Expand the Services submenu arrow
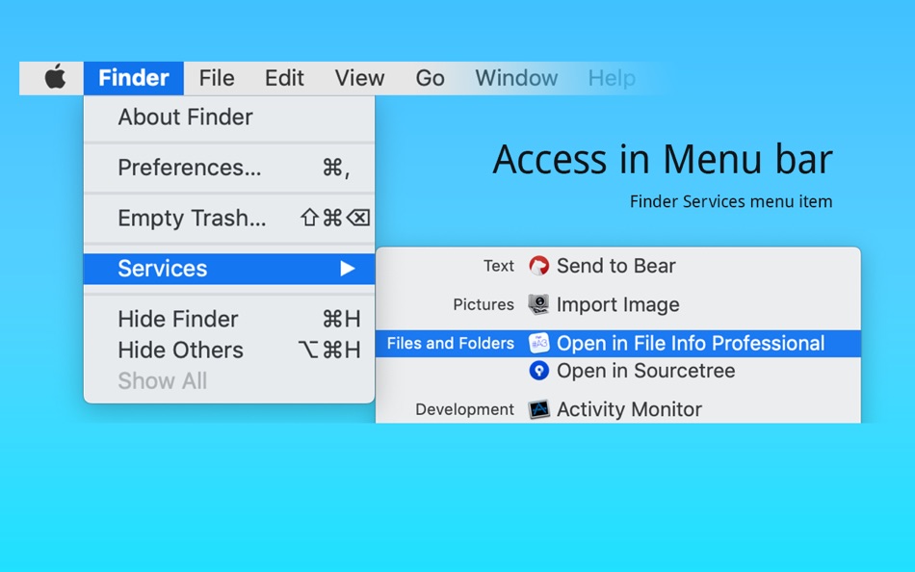This screenshot has height=572, width=915. click(x=348, y=269)
